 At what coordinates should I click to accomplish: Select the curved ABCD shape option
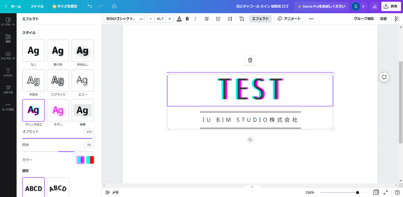pos(58,187)
